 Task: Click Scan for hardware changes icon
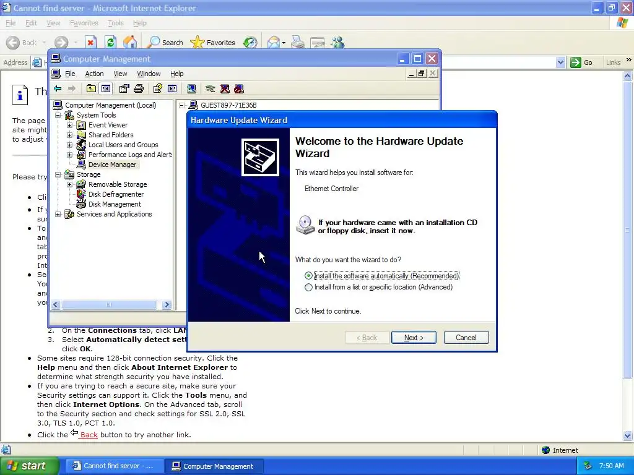pyautogui.click(x=192, y=89)
